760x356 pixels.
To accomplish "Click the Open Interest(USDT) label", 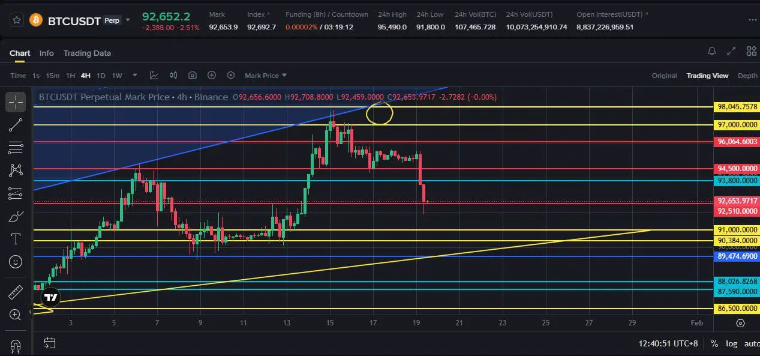I will pyautogui.click(x=612, y=14).
